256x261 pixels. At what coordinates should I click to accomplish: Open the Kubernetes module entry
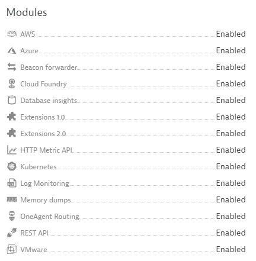(126, 166)
